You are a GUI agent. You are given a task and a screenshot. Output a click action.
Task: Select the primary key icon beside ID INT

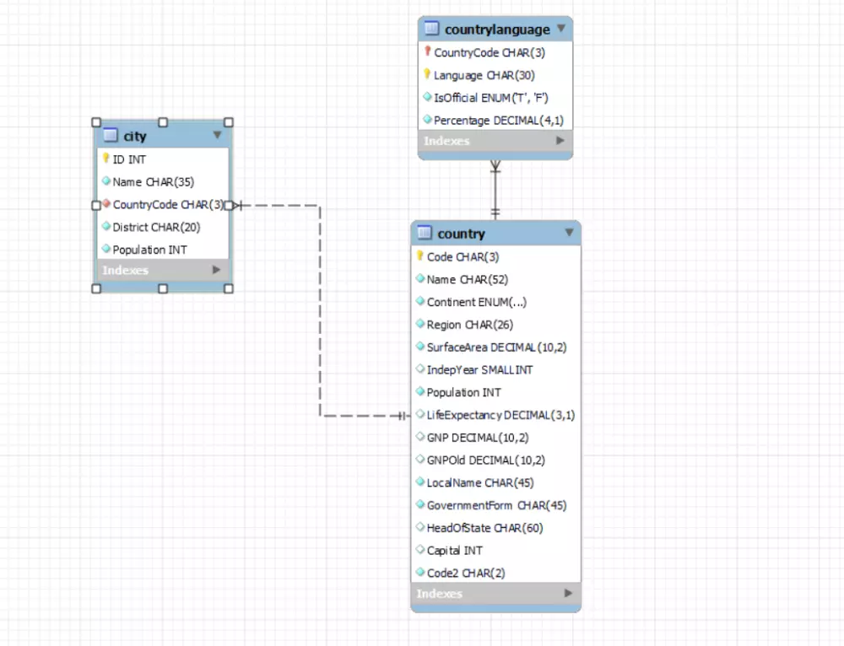105,159
